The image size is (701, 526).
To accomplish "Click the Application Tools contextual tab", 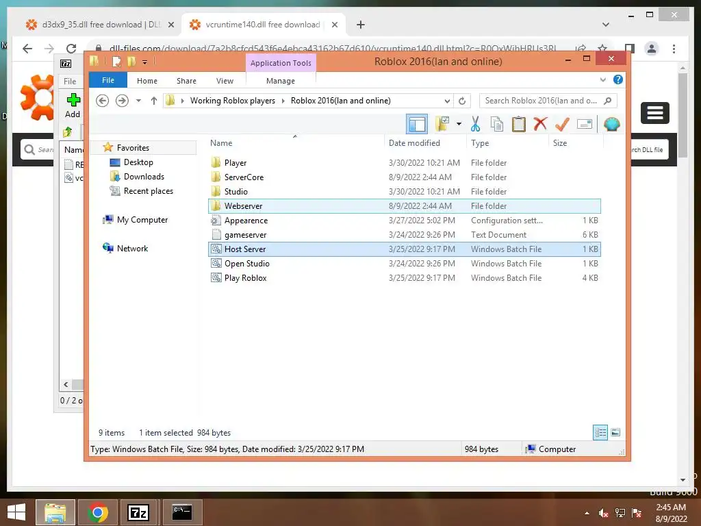I will pos(281,63).
